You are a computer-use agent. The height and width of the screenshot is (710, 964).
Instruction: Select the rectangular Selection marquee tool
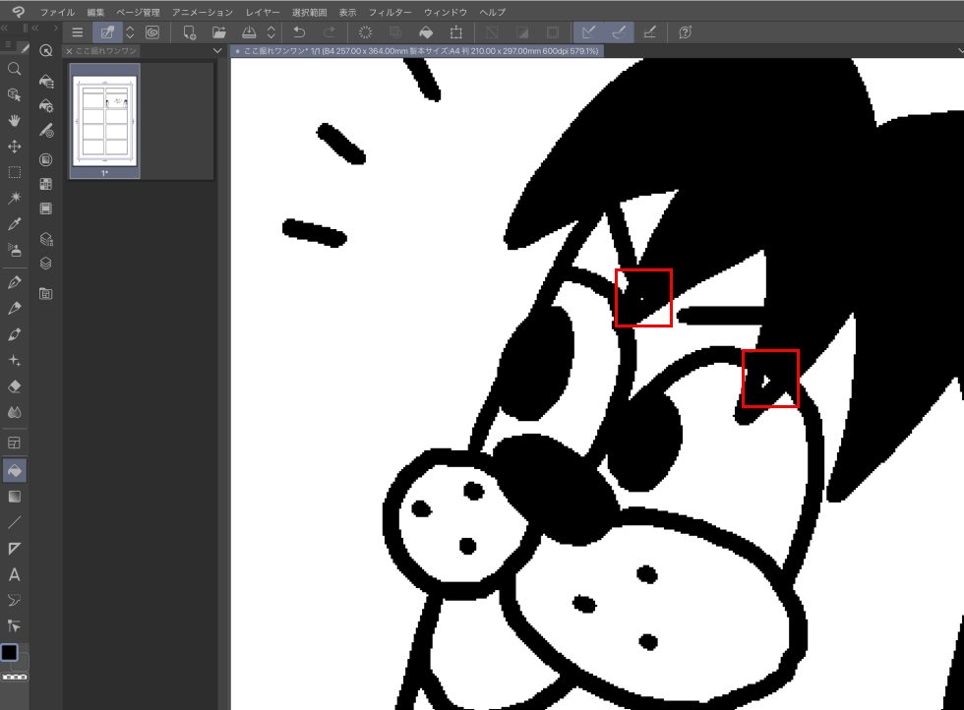[x=15, y=172]
